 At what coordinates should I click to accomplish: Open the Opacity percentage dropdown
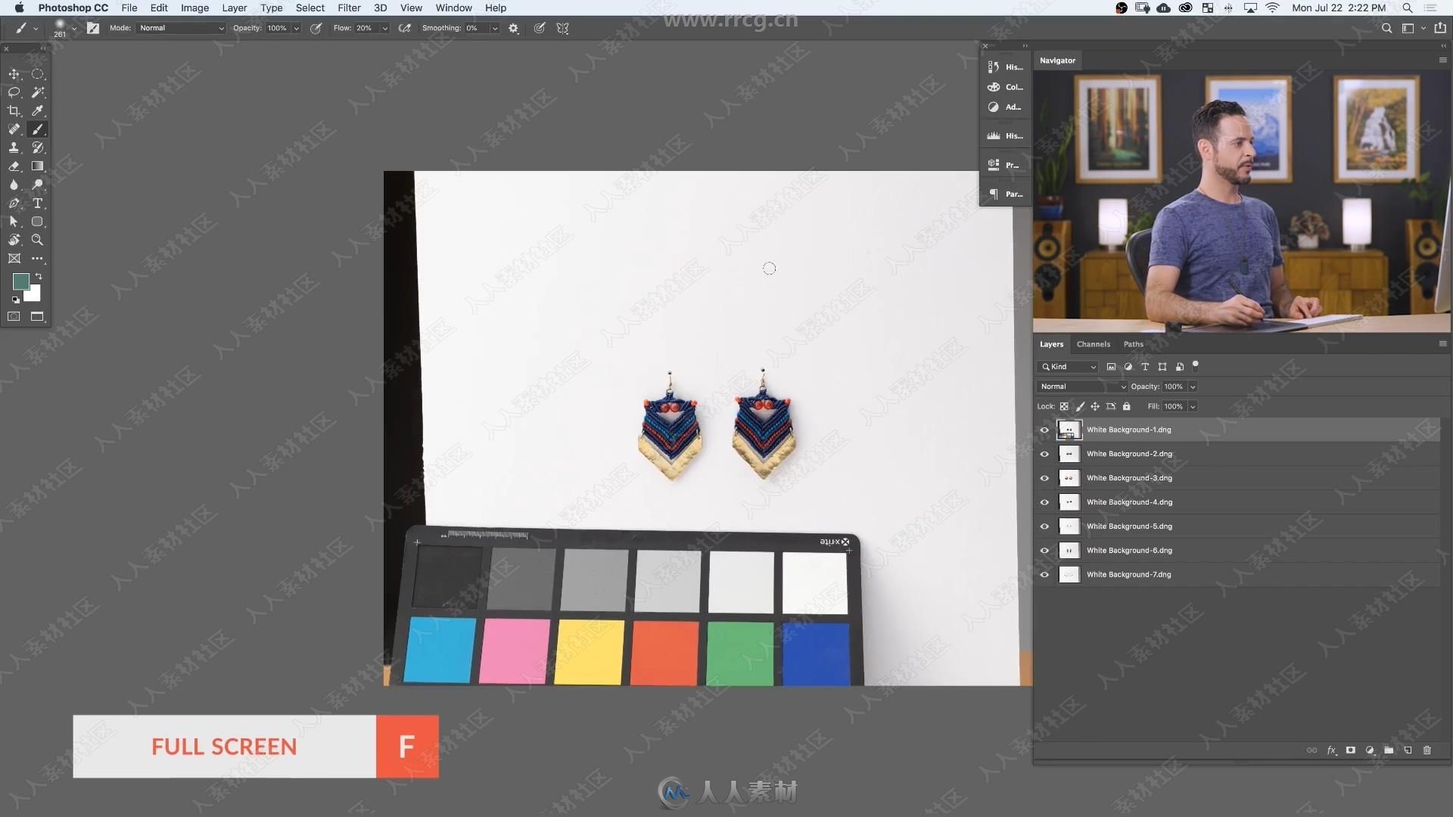(x=1194, y=386)
